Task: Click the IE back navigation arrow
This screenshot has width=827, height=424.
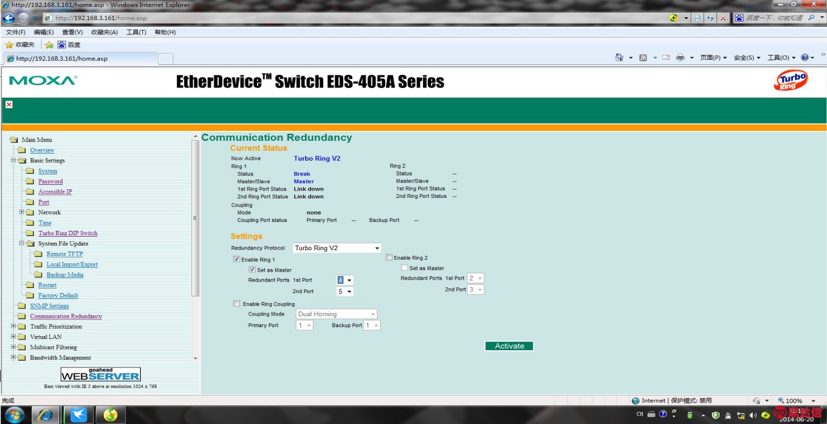Action: tap(9, 18)
